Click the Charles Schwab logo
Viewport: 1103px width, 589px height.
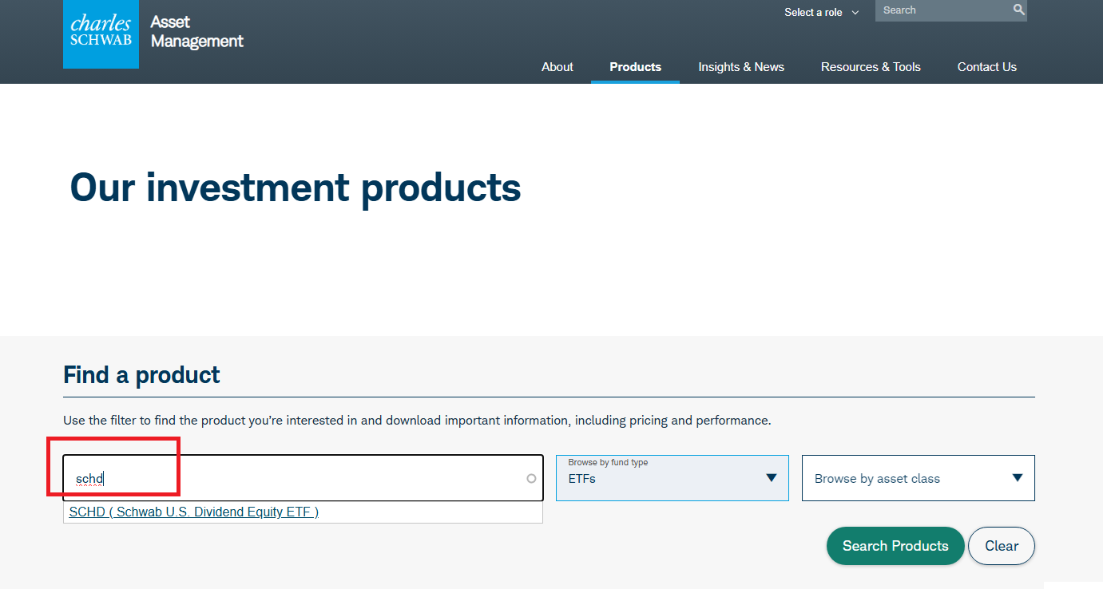tap(101, 34)
